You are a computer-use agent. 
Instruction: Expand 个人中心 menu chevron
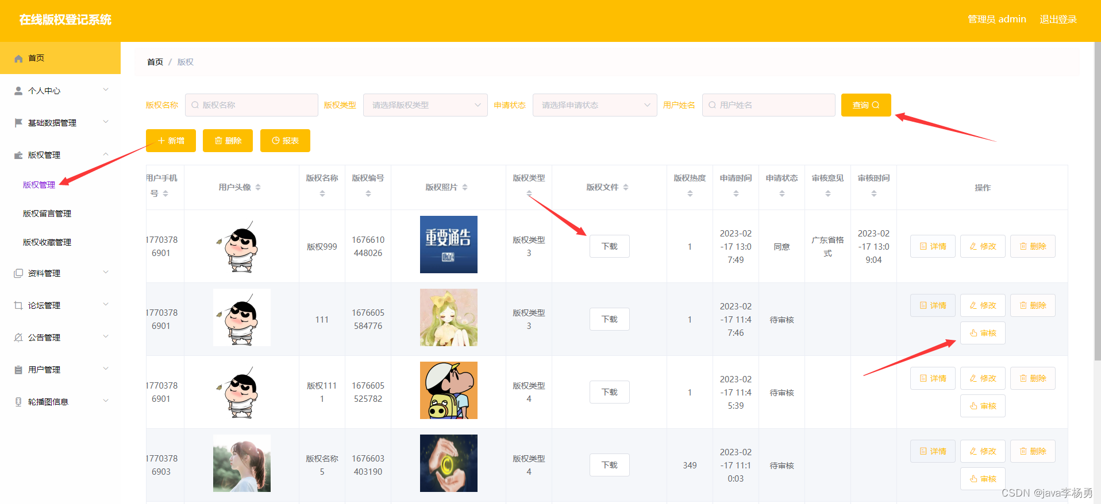click(x=106, y=90)
